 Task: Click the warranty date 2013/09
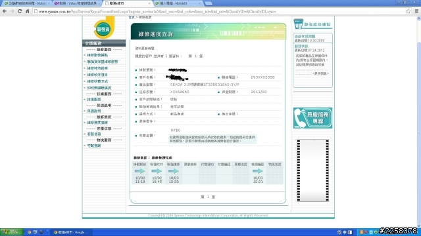[x=259, y=92]
